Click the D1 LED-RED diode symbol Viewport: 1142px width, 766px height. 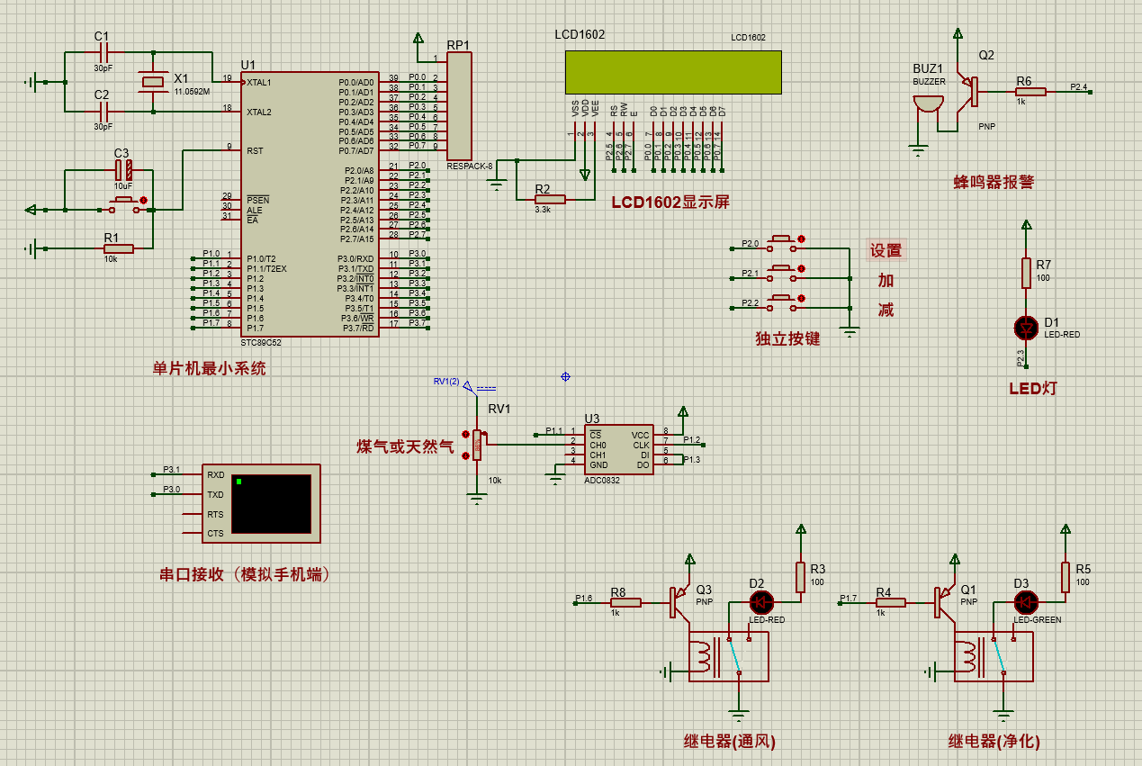(x=1025, y=325)
